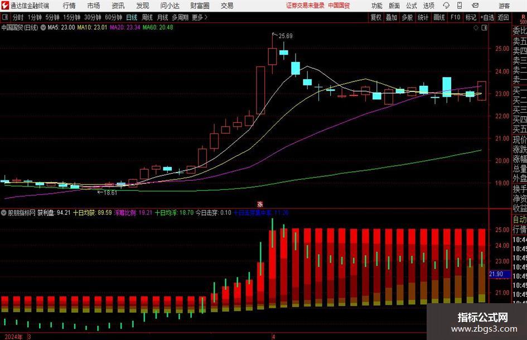Click the 2024年 date axis label
The image size is (527, 340).
(13, 337)
